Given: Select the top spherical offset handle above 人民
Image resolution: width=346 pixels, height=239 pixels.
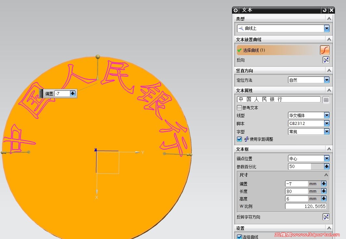Looking at the screenshot, I should tap(98, 57).
